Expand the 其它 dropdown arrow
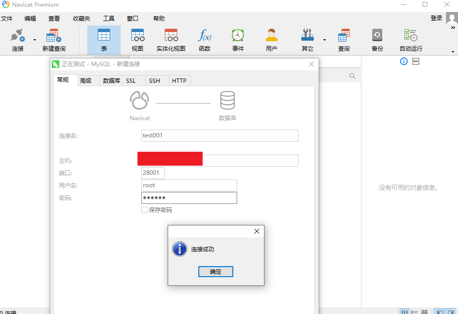Image resolution: width=458 pixels, height=314 pixels. coord(324,40)
